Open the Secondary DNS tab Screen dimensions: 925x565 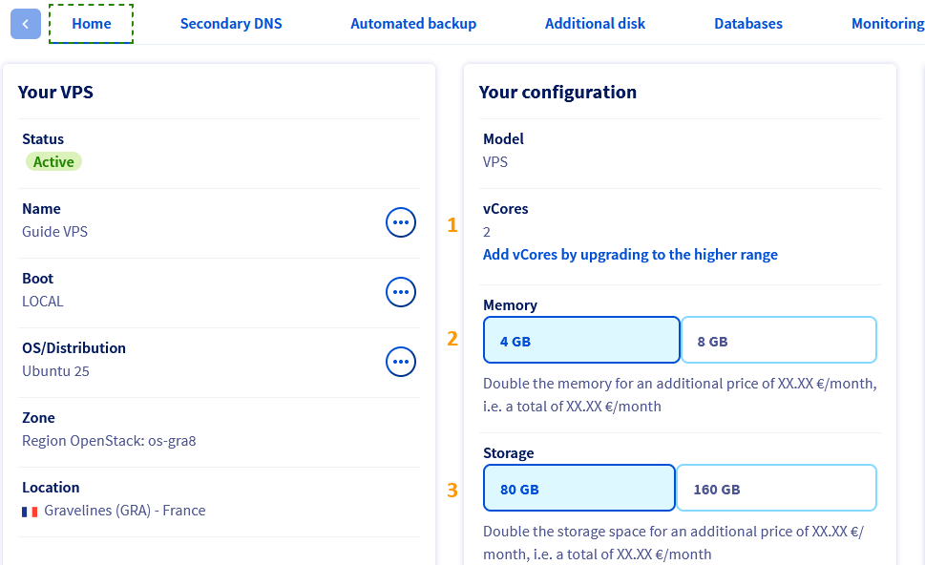tap(231, 24)
